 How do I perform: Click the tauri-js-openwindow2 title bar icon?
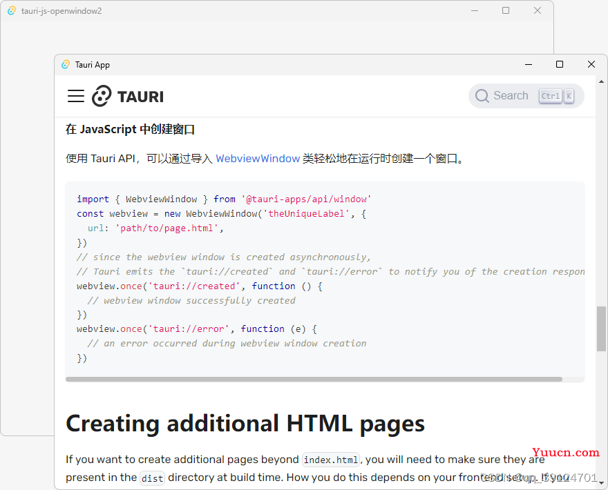tap(12, 11)
